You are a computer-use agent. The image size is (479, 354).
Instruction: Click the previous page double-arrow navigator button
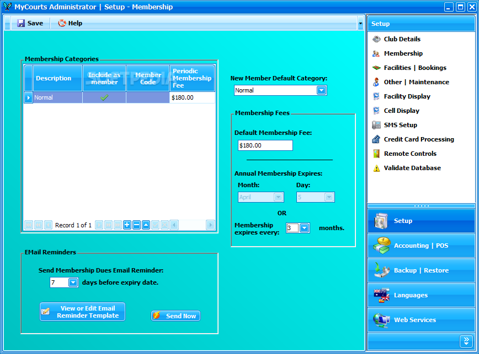click(39, 225)
